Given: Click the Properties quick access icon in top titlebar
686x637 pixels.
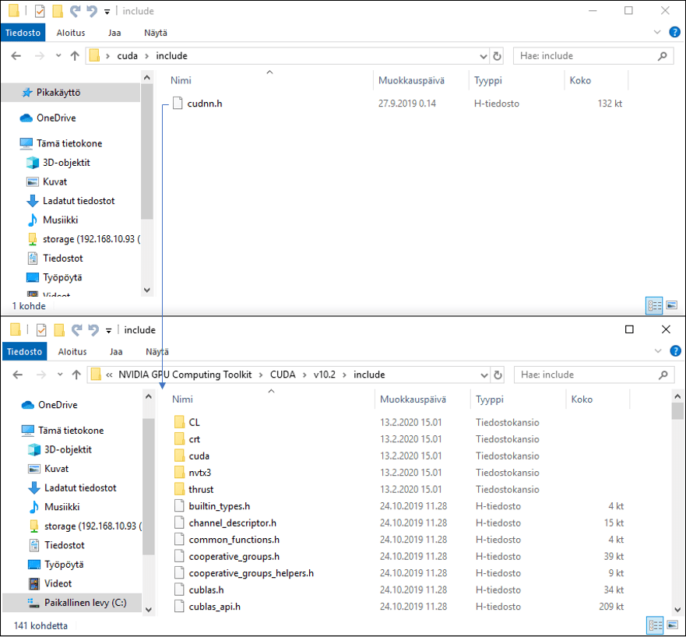Looking at the screenshot, I should point(41,11).
